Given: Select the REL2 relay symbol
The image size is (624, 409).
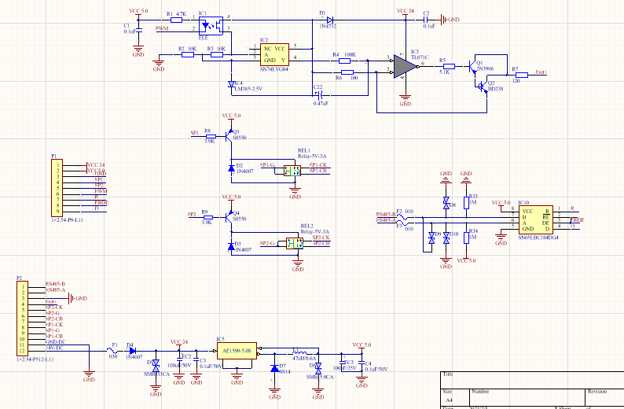Looking at the screenshot, I should click(295, 243).
